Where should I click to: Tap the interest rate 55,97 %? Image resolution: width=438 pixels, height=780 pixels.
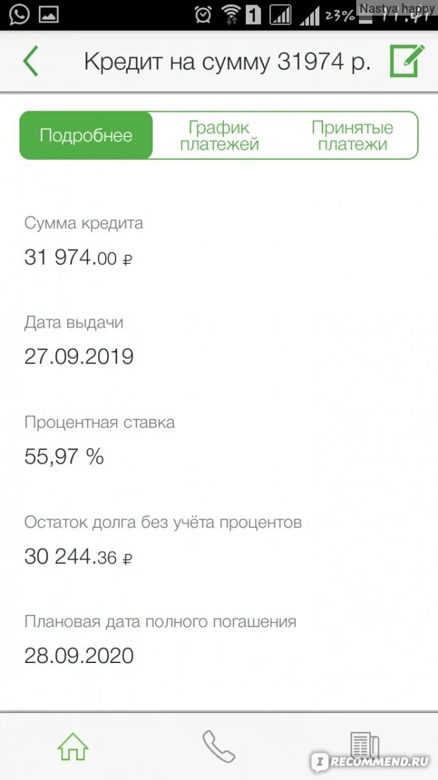64,457
